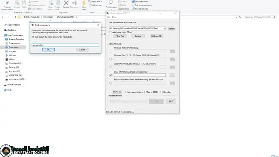Enable Auto format it with FBinst

point(111,32)
